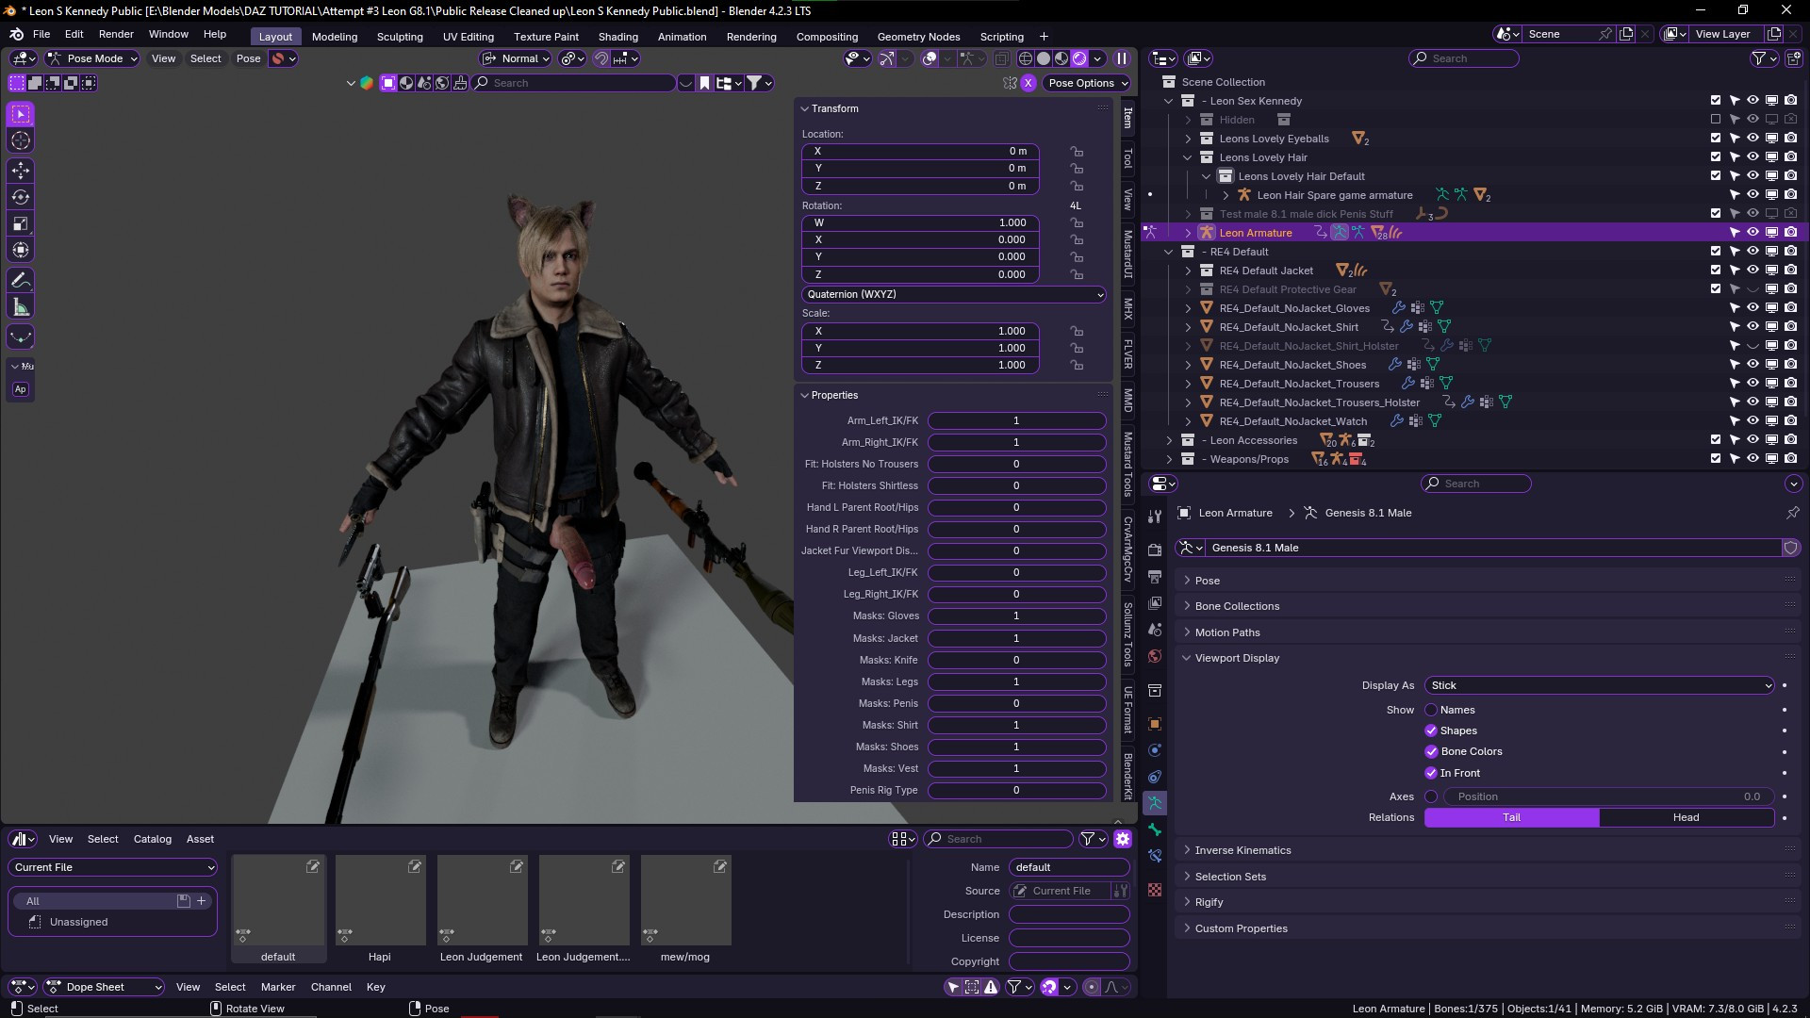
Task: Expand the Inverse Kinematics panel
Action: [x=1242, y=850]
